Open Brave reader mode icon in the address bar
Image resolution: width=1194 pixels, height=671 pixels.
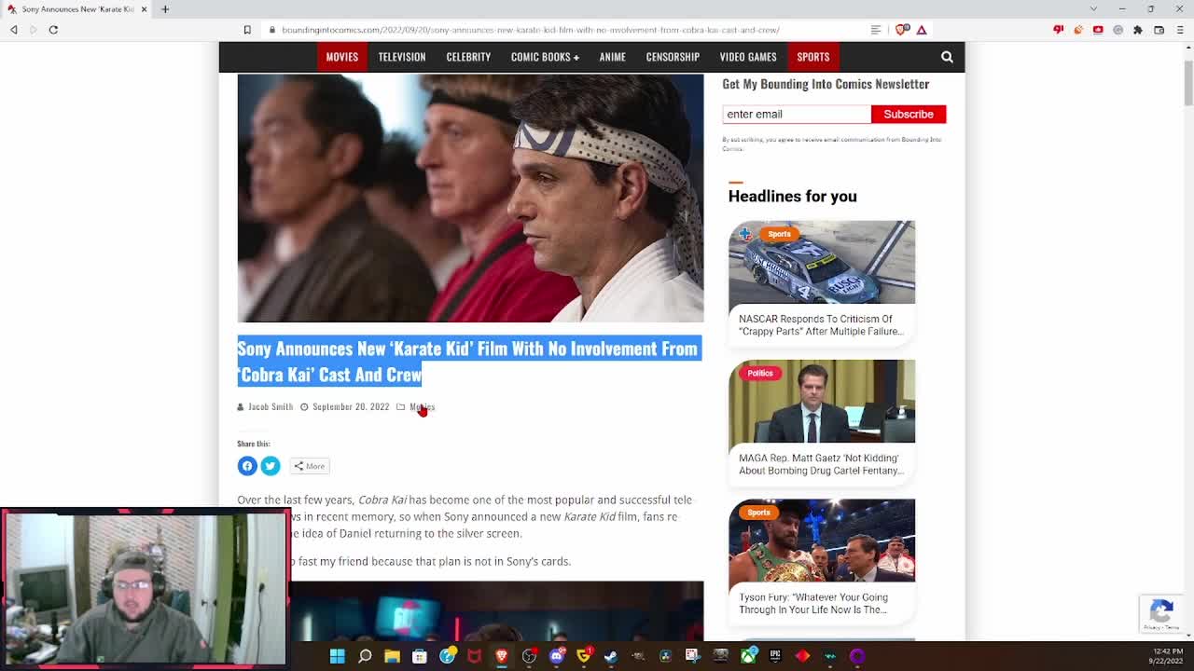[x=875, y=30]
